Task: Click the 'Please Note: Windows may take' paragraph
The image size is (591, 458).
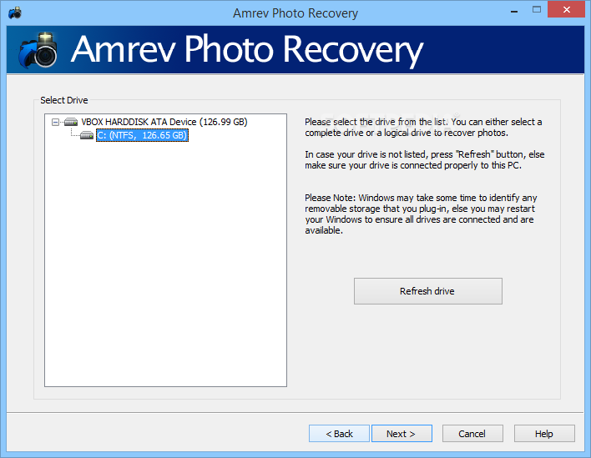Action: click(x=421, y=214)
